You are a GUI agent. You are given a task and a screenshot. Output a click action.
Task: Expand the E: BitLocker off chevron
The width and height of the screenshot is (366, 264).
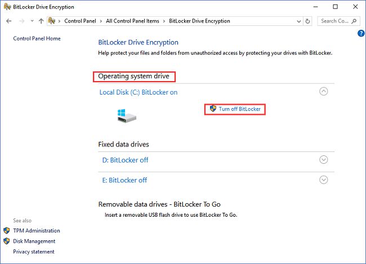pyautogui.click(x=323, y=180)
